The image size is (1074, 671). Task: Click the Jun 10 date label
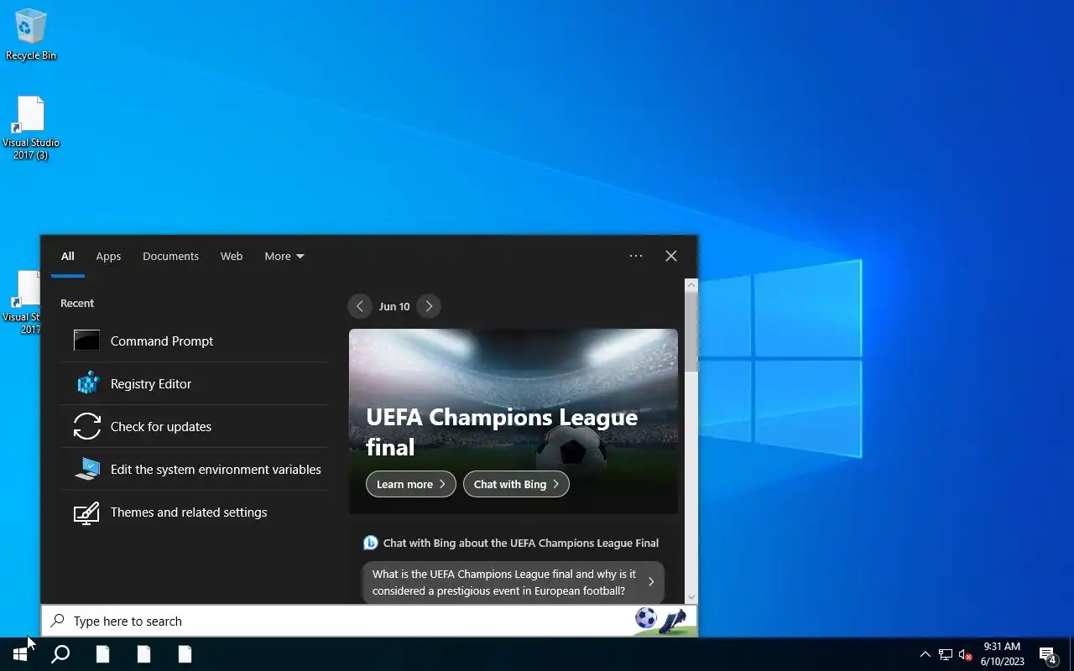(x=394, y=306)
